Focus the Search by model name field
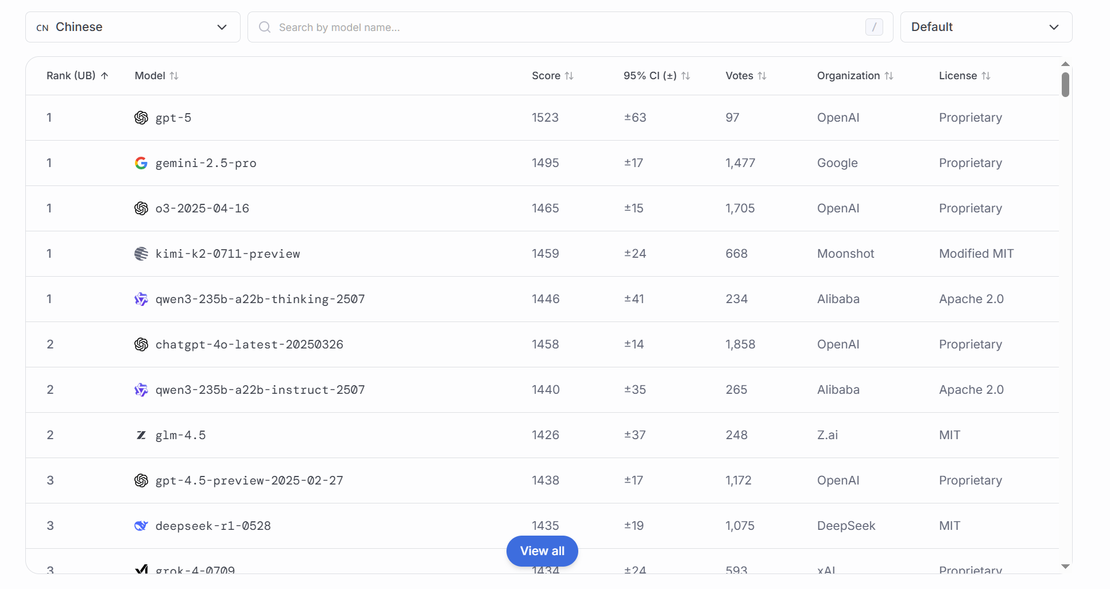This screenshot has height=589, width=1110. pos(568,27)
